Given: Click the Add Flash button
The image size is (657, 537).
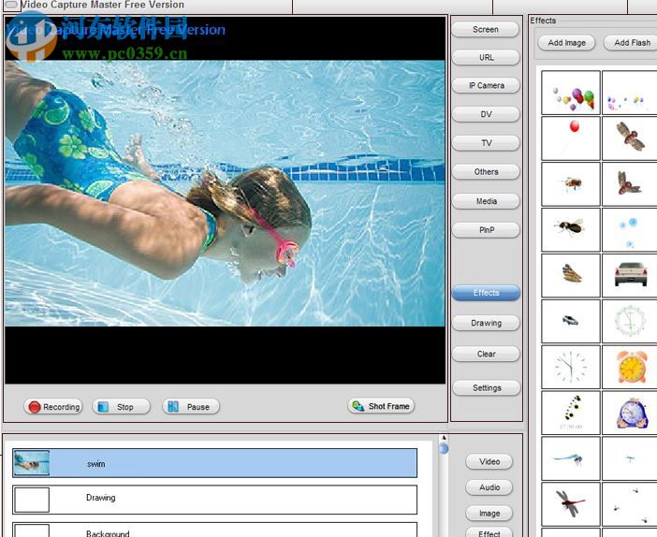Looking at the screenshot, I should click(x=632, y=43).
